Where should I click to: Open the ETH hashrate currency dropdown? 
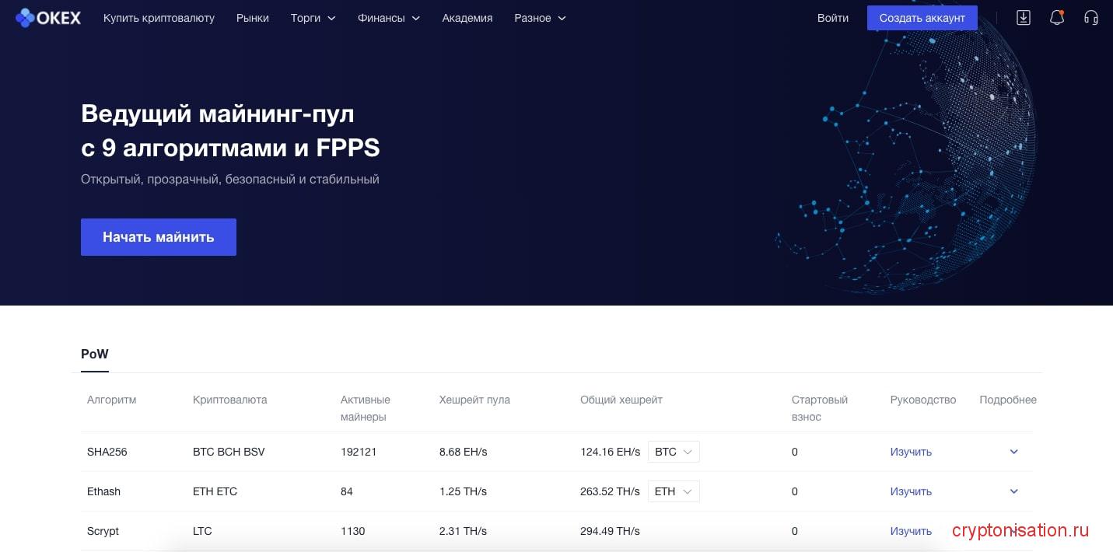[x=674, y=491]
